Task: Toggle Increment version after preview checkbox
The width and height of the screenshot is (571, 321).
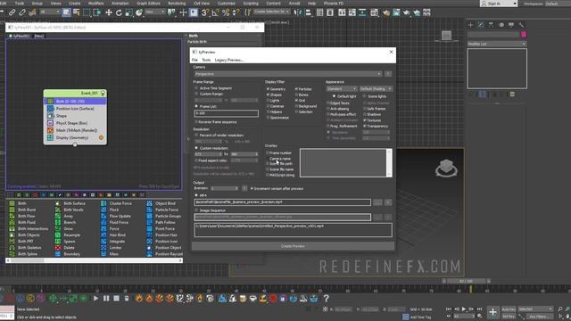Action: click(x=252, y=188)
